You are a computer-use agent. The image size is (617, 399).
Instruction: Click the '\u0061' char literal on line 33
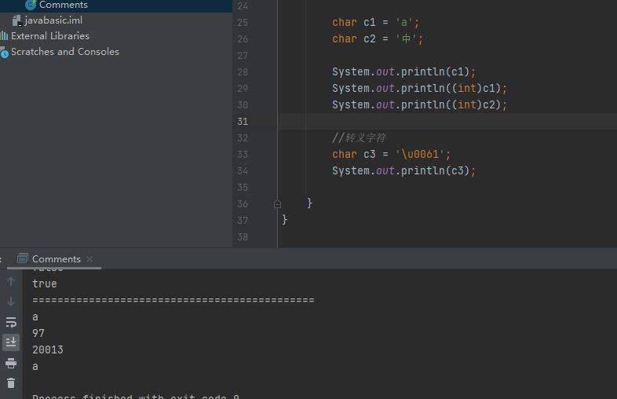422,154
